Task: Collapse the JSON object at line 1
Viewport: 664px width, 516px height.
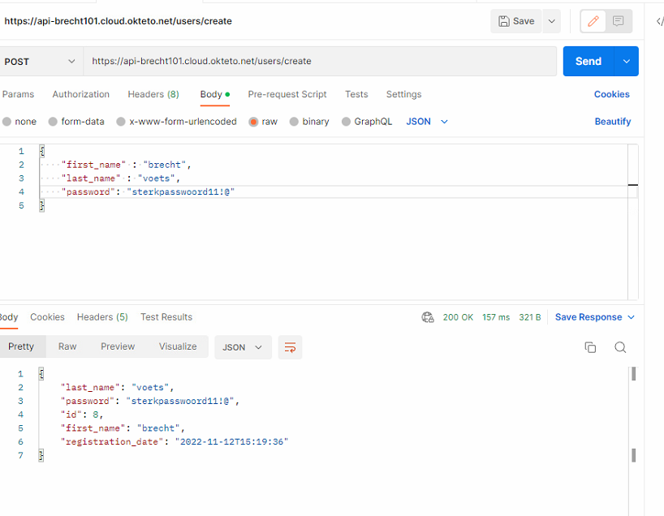Action: pyautogui.click(x=41, y=150)
